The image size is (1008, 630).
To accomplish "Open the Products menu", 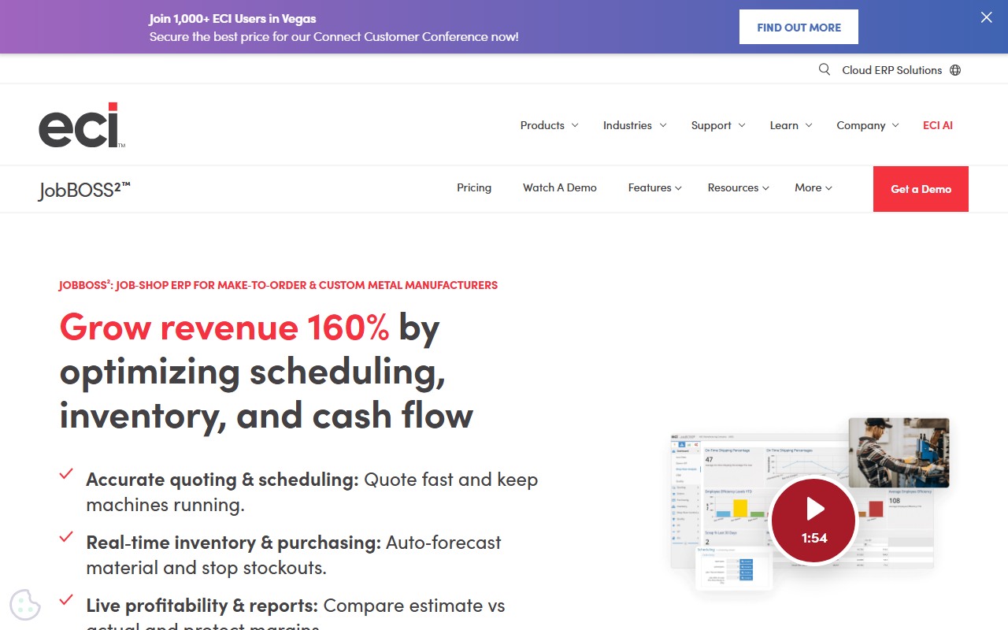I will 543,125.
